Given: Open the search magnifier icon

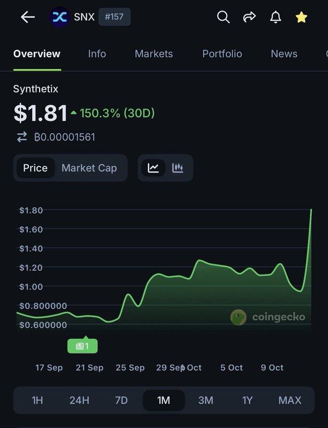Looking at the screenshot, I should pyautogui.click(x=223, y=17).
